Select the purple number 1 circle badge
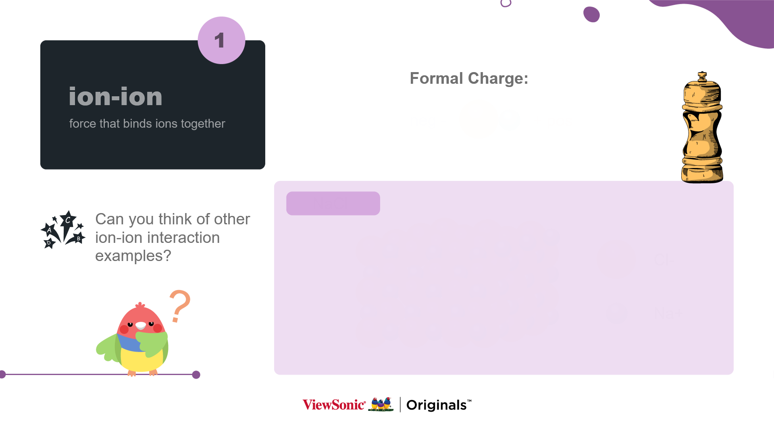Image resolution: width=774 pixels, height=435 pixels. 221,40
